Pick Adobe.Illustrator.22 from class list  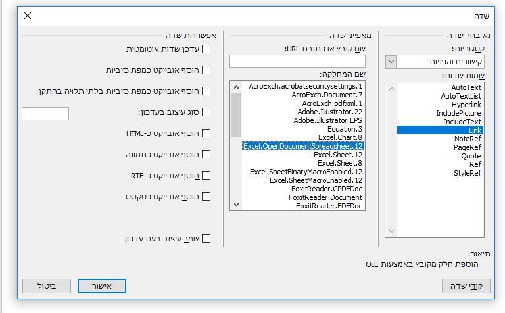(330, 112)
